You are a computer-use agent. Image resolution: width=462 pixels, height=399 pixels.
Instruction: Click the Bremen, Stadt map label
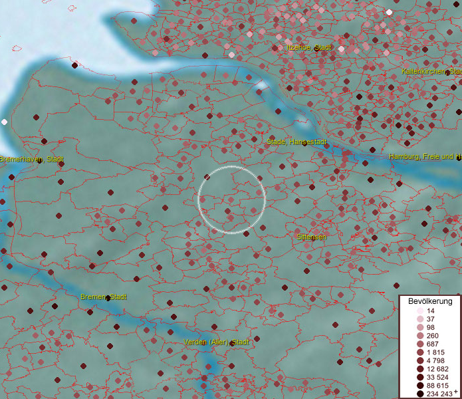(x=103, y=297)
